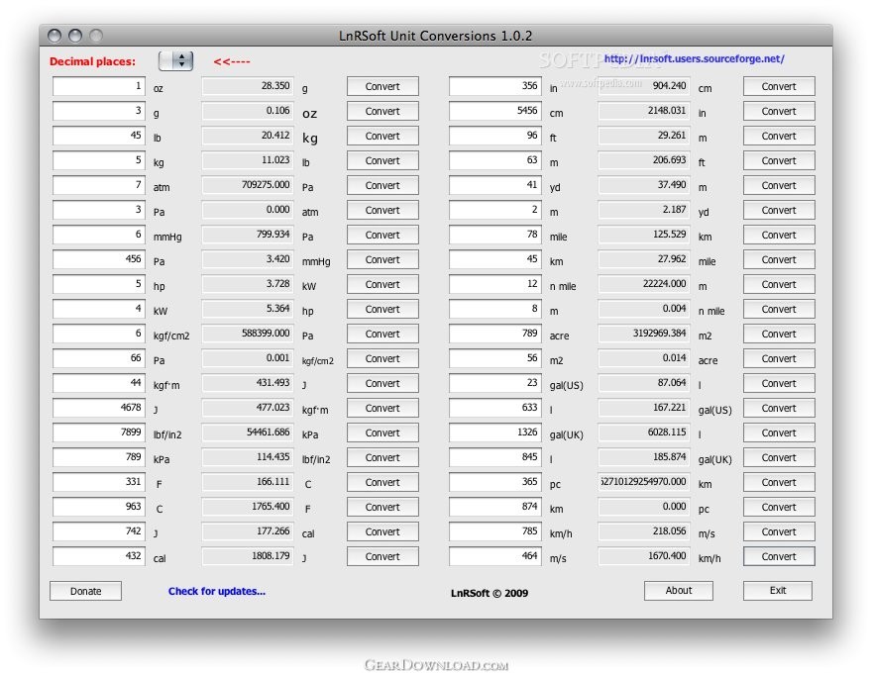Convert n mile to m

(779, 284)
